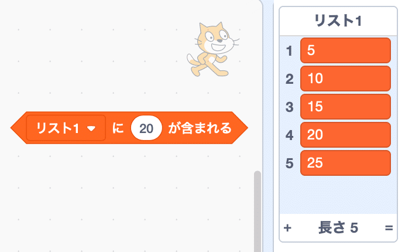Click the 20 value field in block
Viewport: 405px width, 252px height.
(x=146, y=128)
